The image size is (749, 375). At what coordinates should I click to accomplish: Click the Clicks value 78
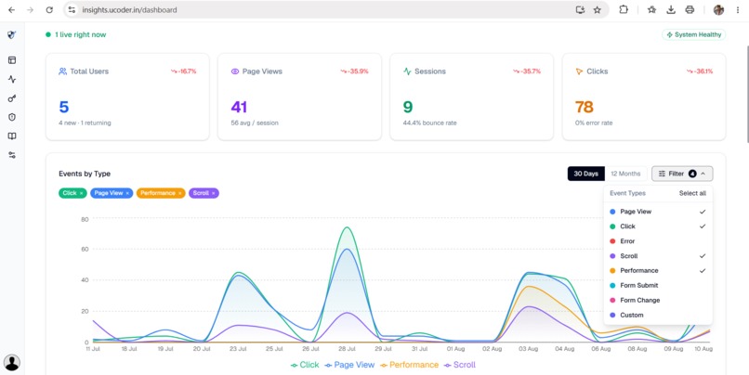585,107
